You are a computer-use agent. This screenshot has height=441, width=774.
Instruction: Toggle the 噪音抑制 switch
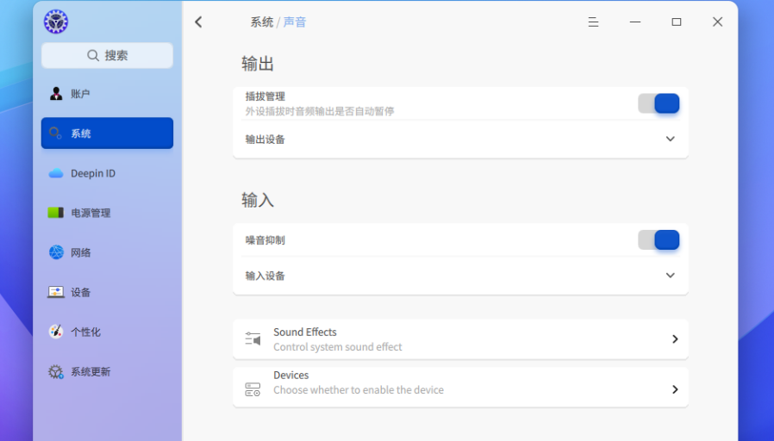659,240
